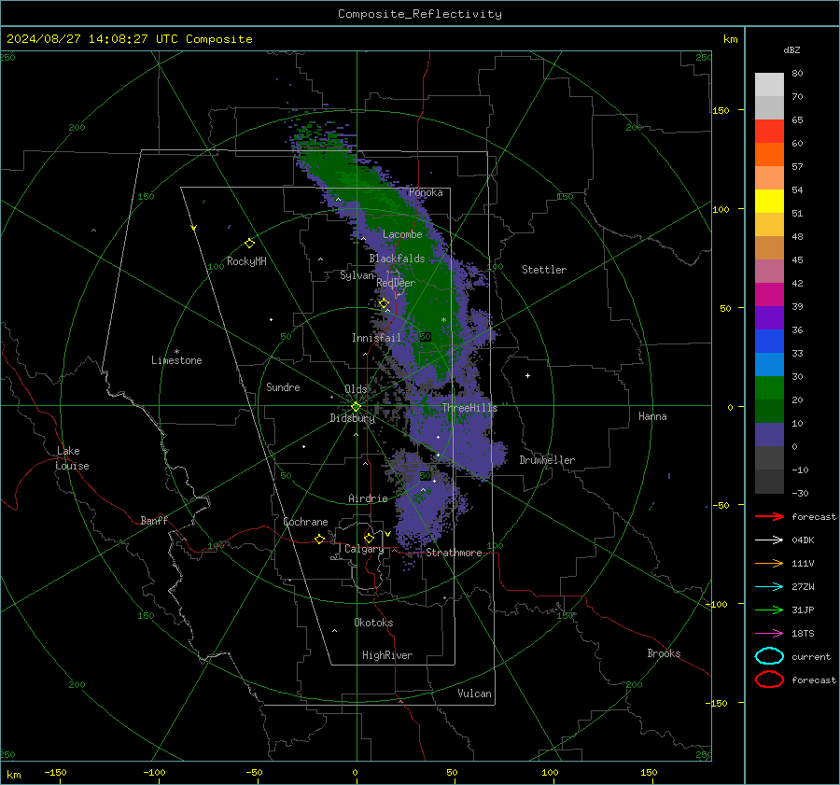Click the Composite_Reflectivity title text
The height and width of the screenshot is (785, 840).
(x=419, y=14)
